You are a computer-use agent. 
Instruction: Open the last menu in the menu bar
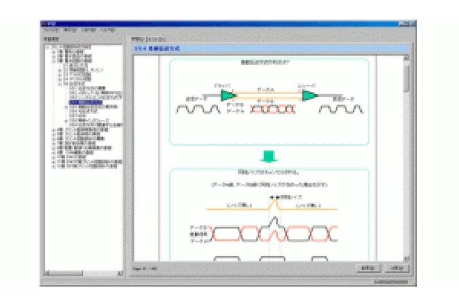pyautogui.click(x=107, y=30)
